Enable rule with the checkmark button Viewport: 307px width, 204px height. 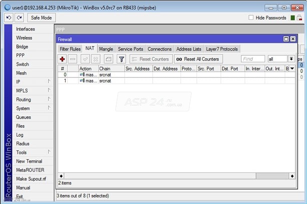tap(85, 59)
